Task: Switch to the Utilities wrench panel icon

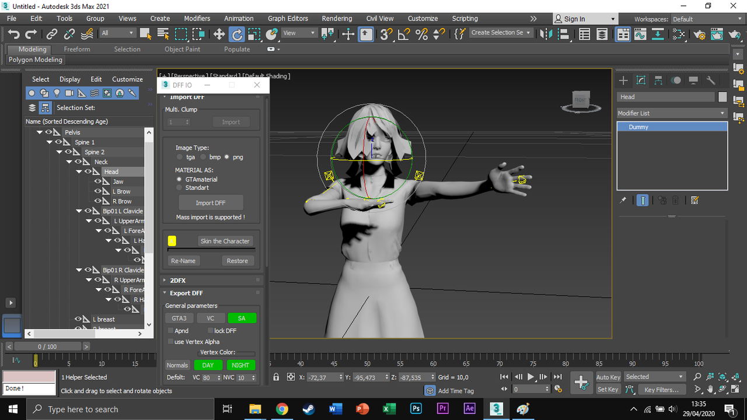Action: 711,80
